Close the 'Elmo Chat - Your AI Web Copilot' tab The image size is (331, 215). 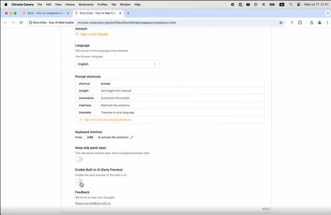click(x=120, y=13)
